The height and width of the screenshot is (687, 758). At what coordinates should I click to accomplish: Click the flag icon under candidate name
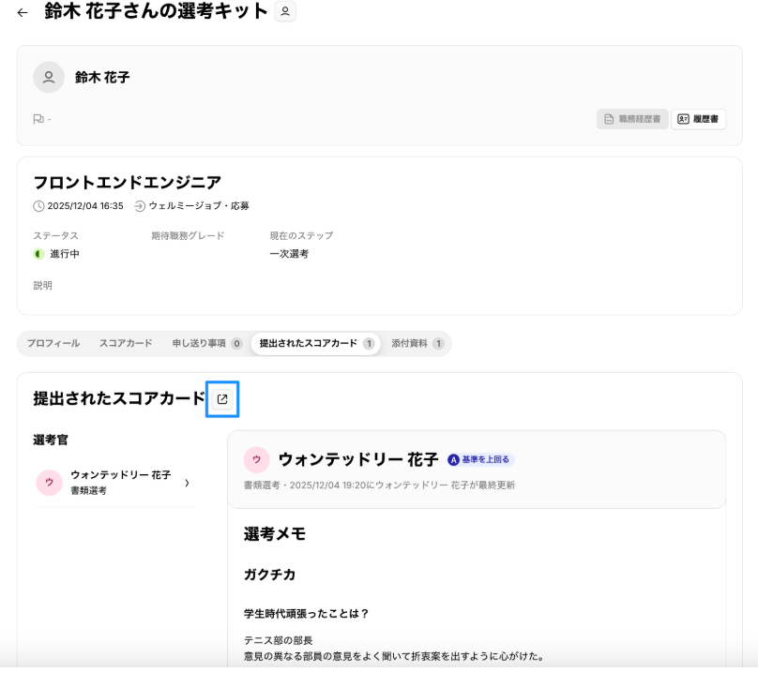point(38,119)
